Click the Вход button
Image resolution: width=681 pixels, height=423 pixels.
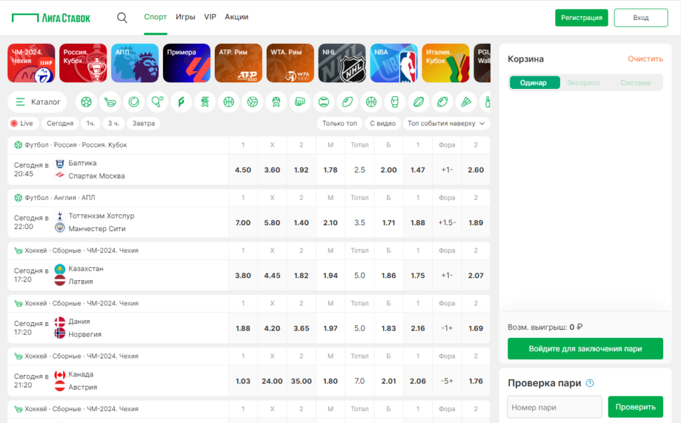[640, 18]
